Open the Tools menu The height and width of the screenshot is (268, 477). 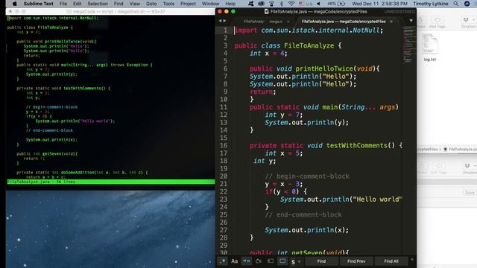[168, 4]
